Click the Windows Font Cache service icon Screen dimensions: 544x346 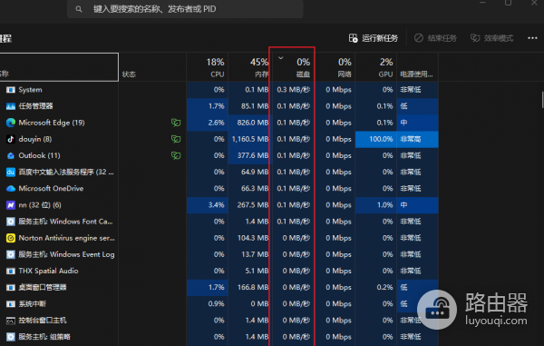11,222
